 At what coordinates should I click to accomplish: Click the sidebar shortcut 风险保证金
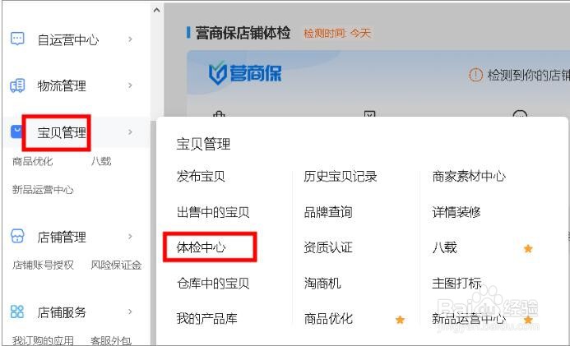116,265
